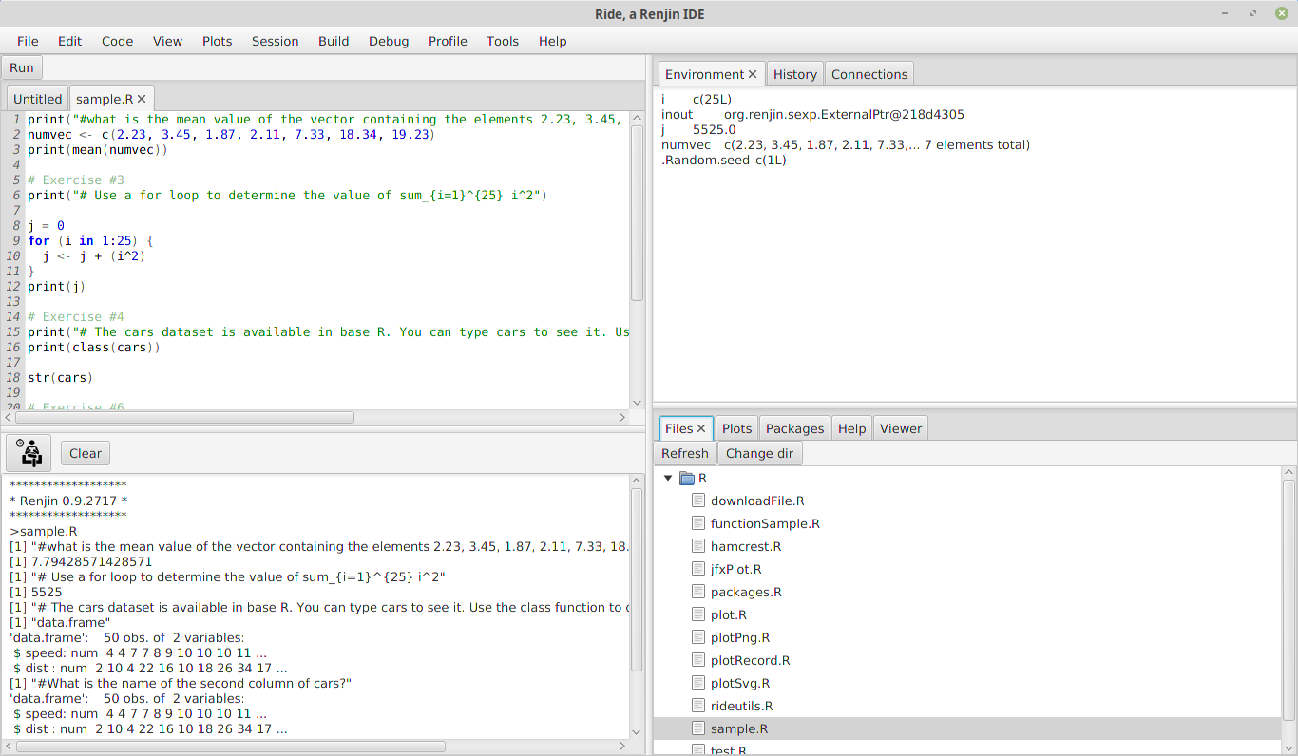The width and height of the screenshot is (1298, 756).
Task: Clear the console output
Action: [x=86, y=453]
